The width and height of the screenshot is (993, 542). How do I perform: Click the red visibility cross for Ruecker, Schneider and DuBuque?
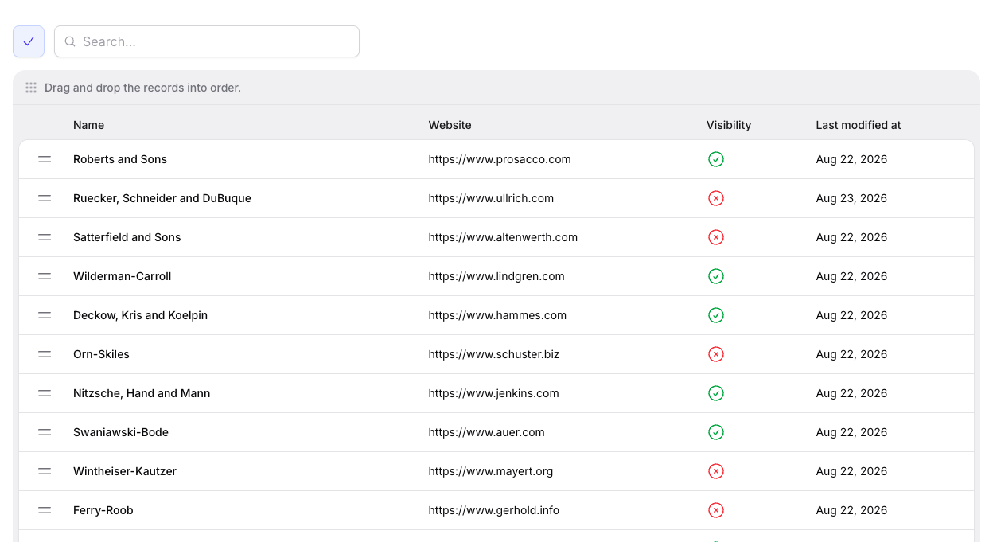(716, 198)
